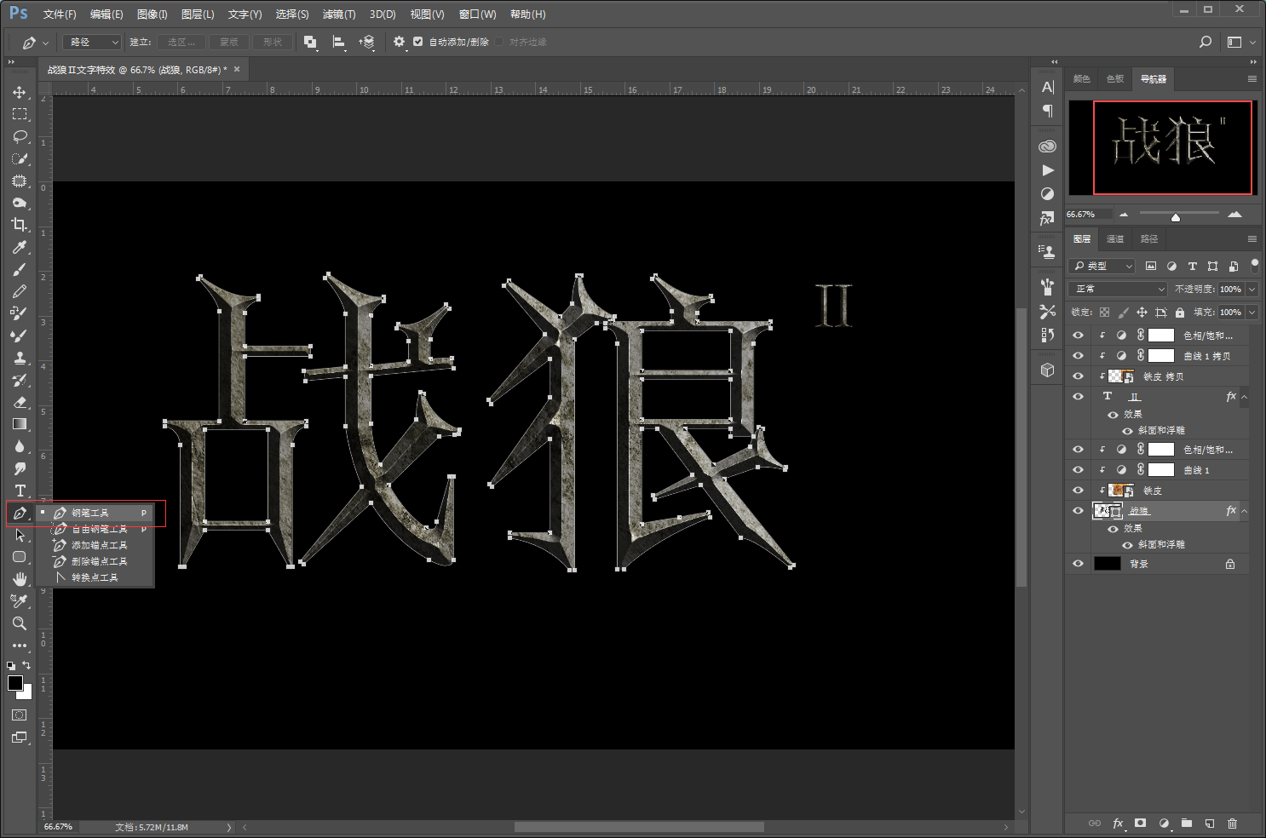
Task: Select the Horizontal Type tool
Action: 20,491
